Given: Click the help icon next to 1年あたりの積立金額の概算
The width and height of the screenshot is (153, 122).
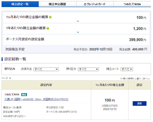Looking at the screenshot, I should tap(48, 28).
